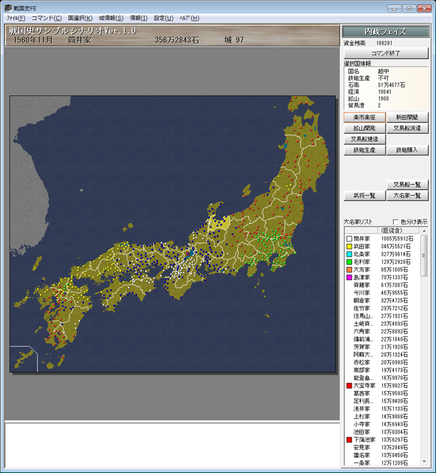This screenshot has width=436, height=473.
Task: Click the 新田開墾 command button
Action: pyautogui.click(x=407, y=118)
